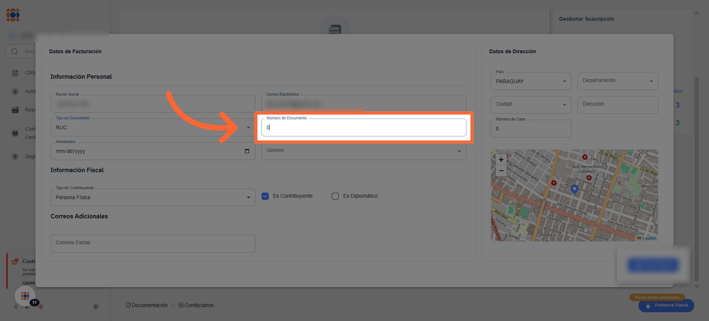
Task: Click the blue location marker on map
Action: pos(574,189)
